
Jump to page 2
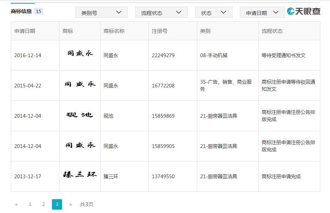(x=43, y=204)
